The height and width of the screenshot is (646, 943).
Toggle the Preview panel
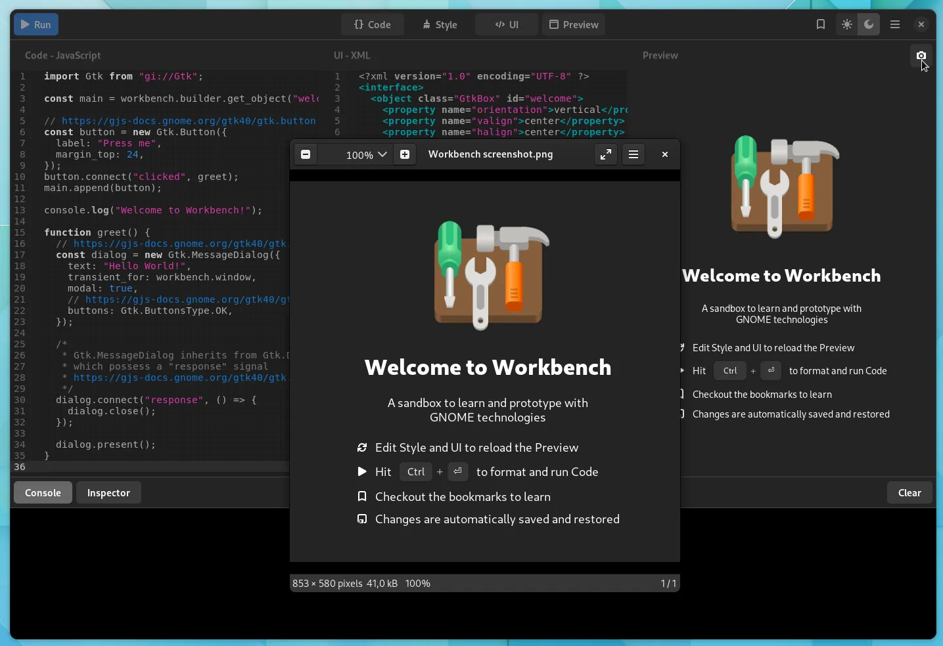pyautogui.click(x=574, y=25)
